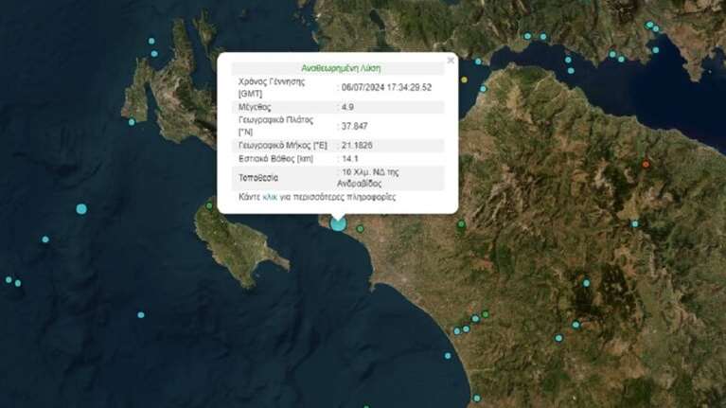
Task: Click the 'Αναθεωρημένη Λύση' popup header
Action: pyautogui.click(x=341, y=68)
